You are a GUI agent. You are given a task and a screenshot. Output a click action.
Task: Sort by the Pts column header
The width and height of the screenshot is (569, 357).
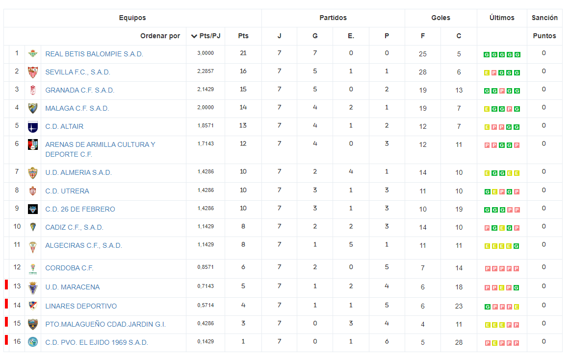click(243, 36)
